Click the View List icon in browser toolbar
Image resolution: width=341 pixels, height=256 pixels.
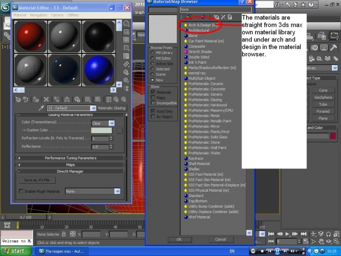pyautogui.click(x=184, y=17)
